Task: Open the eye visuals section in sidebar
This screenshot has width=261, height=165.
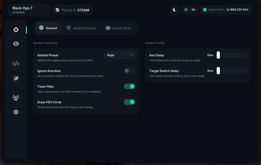Action: [x=16, y=44]
